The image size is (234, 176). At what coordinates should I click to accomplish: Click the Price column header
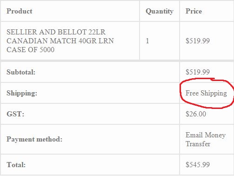click(194, 11)
